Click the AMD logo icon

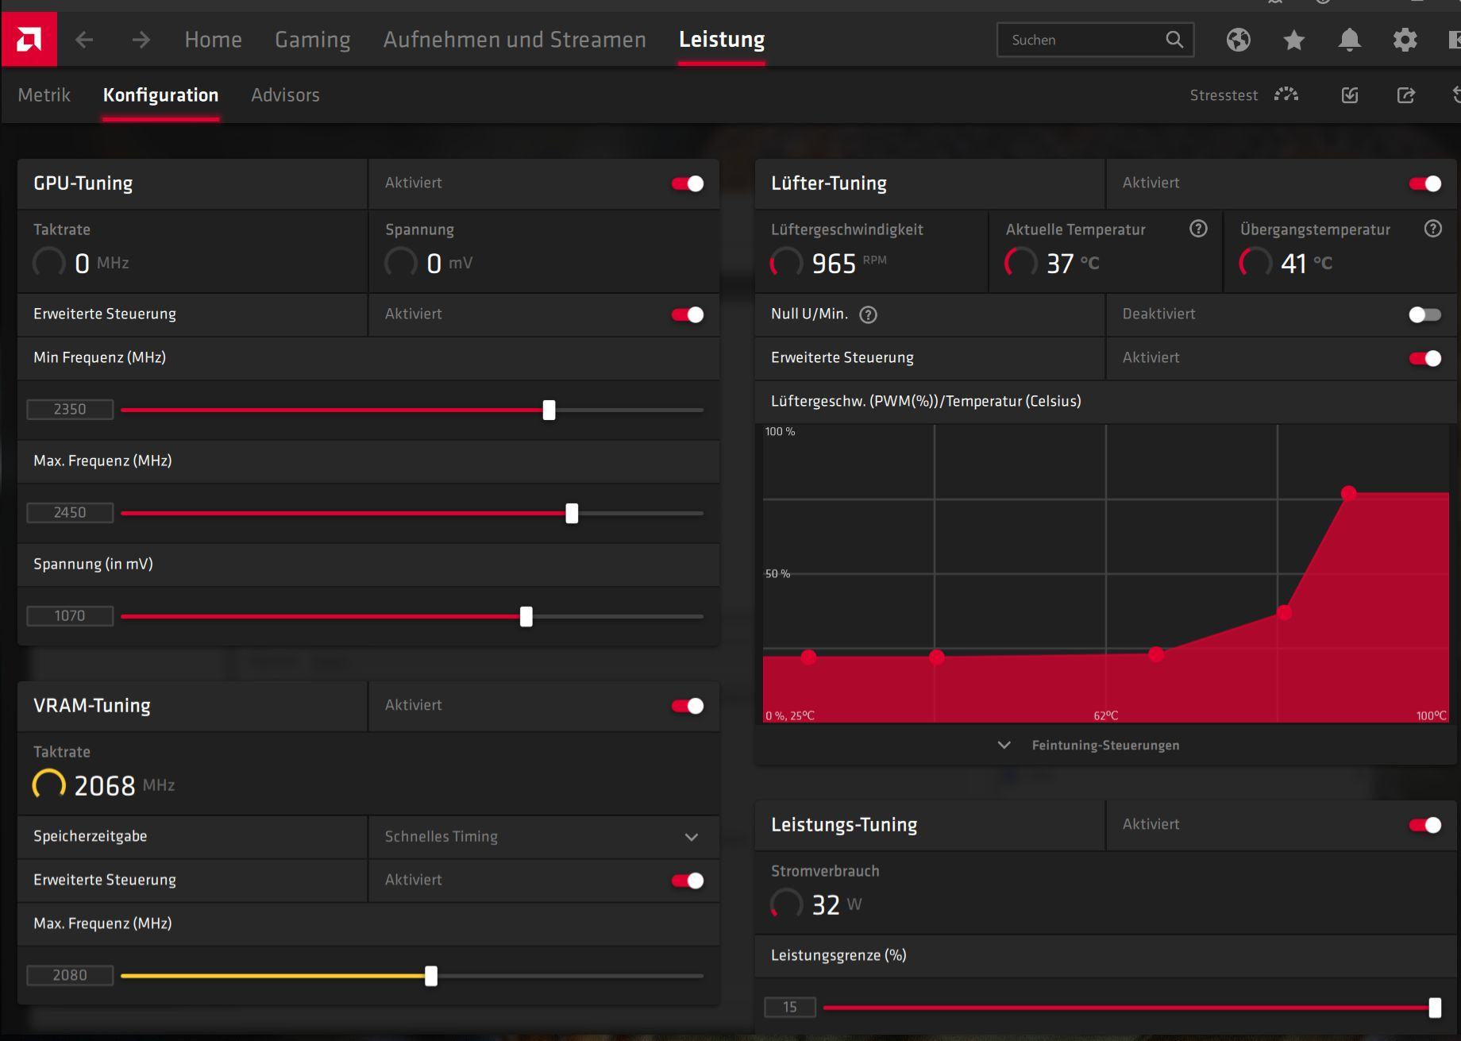click(29, 39)
